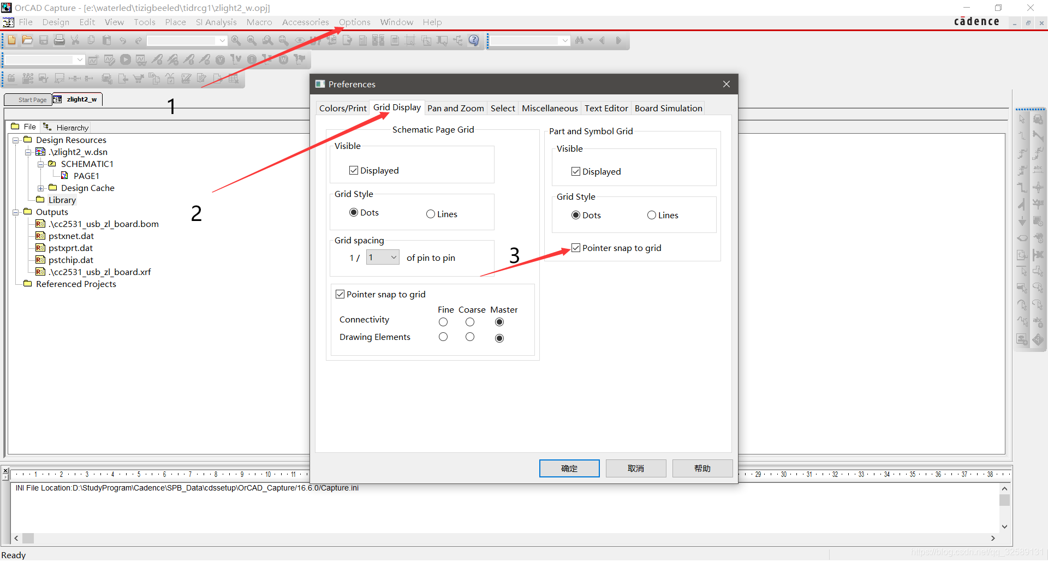Select the pointer arrow tool in right palette

pos(1022,119)
